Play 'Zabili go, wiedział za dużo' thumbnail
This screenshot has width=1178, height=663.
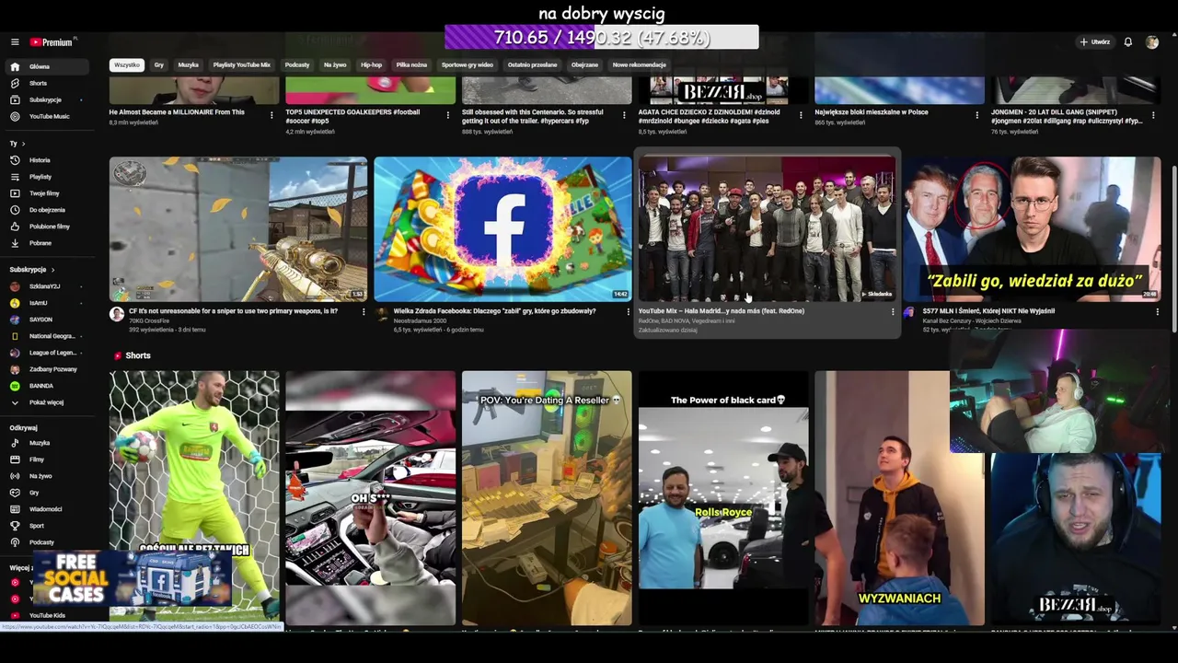click(x=1032, y=229)
